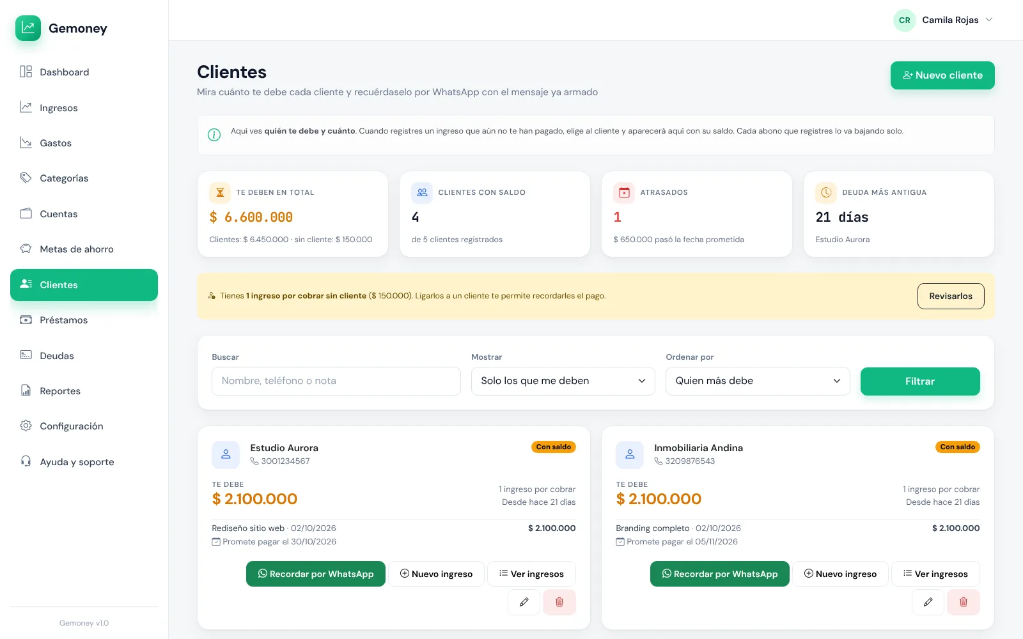Open Gastos in the sidebar
This screenshot has width=1023, height=639.
pos(84,143)
